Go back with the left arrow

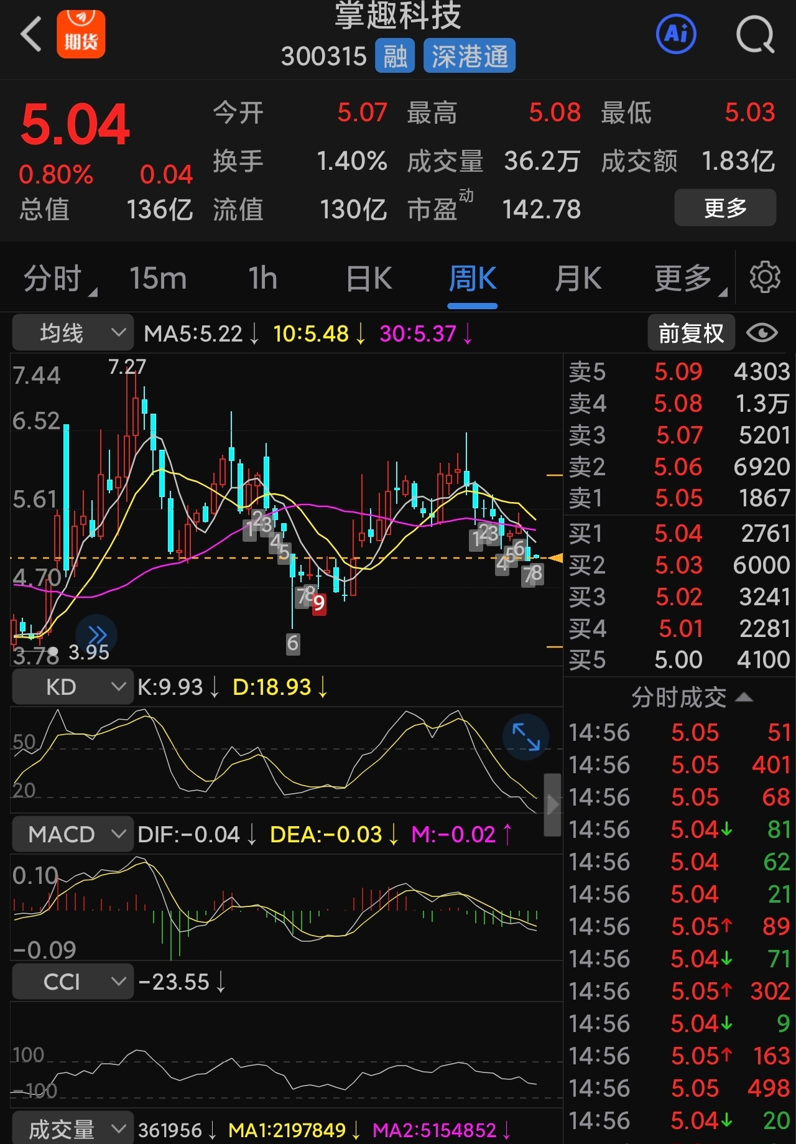click(31, 34)
